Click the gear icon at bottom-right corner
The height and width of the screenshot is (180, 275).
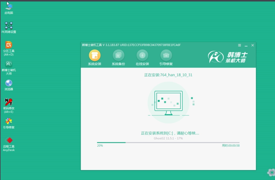point(271,172)
